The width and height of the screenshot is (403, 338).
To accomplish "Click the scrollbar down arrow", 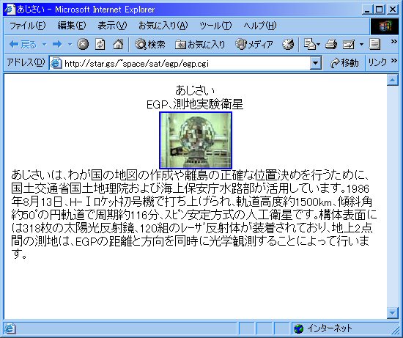I will (393, 313).
